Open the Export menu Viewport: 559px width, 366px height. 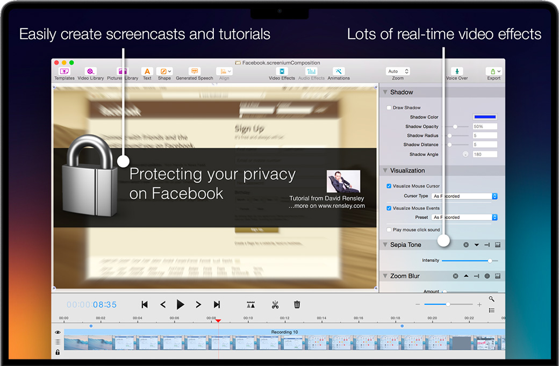click(493, 71)
